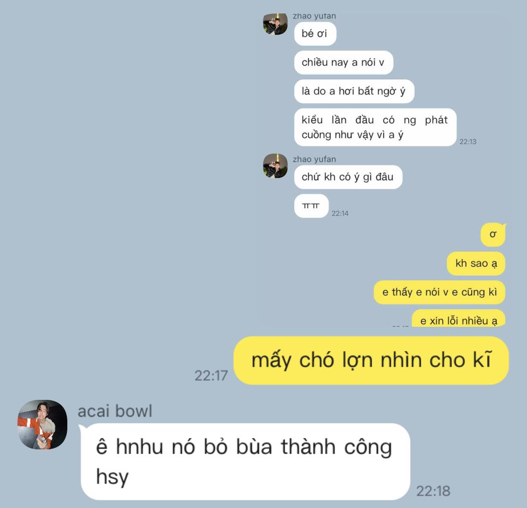Click the 'acai bowl' sender name
This screenshot has height=508, width=527.
pos(115,411)
